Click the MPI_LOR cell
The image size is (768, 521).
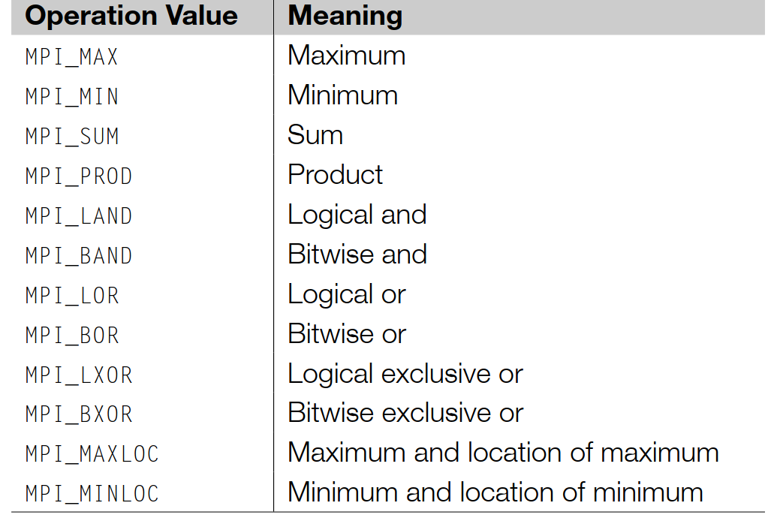72,296
